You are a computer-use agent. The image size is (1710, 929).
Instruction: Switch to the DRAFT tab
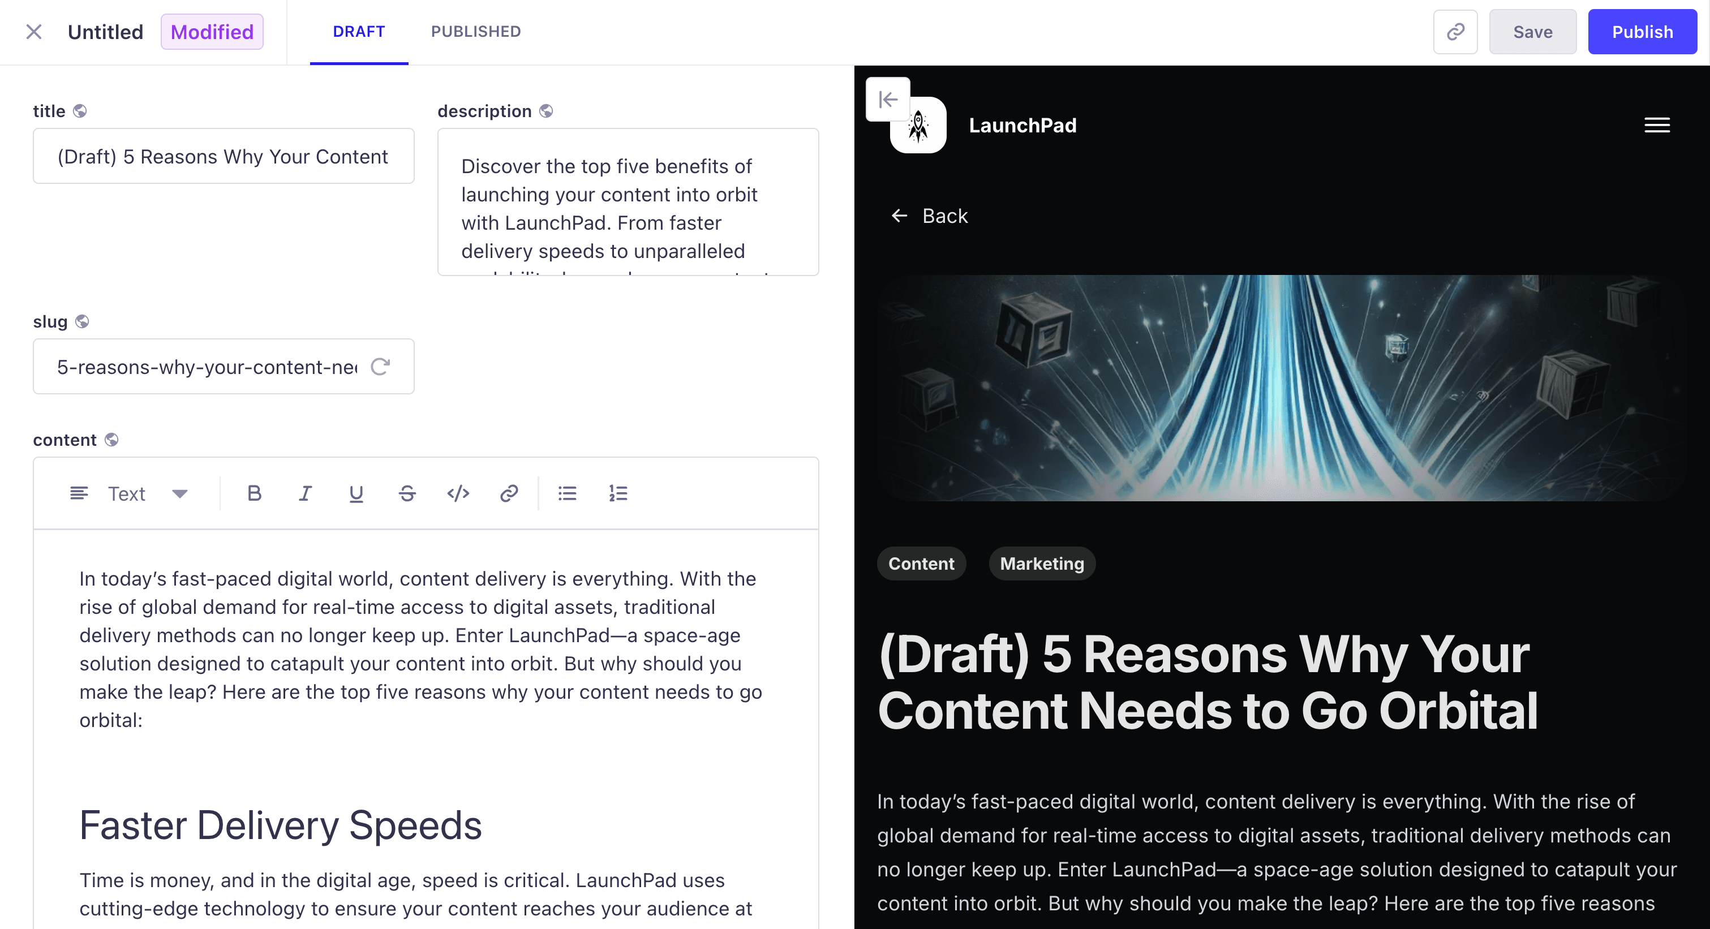359,32
